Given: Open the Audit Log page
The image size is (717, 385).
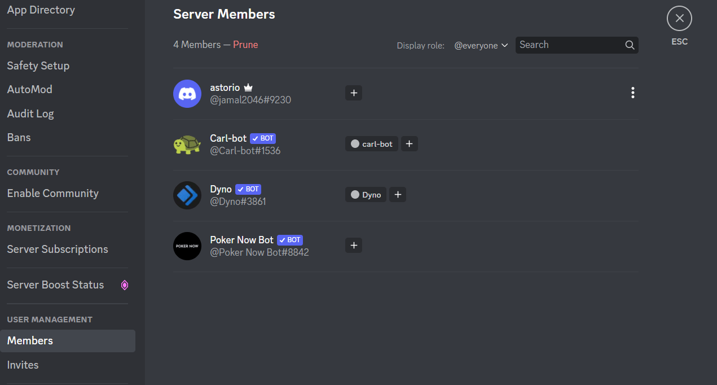Looking at the screenshot, I should tap(30, 114).
